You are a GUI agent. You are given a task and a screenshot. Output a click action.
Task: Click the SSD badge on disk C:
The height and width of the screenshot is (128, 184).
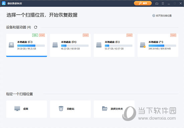(42, 35)
